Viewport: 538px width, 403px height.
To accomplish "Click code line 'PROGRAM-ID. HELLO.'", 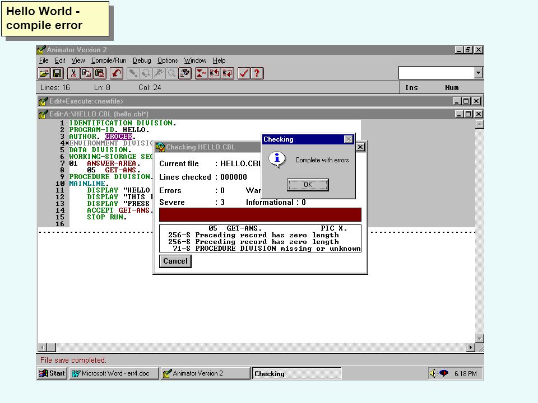I will (109, 130).
